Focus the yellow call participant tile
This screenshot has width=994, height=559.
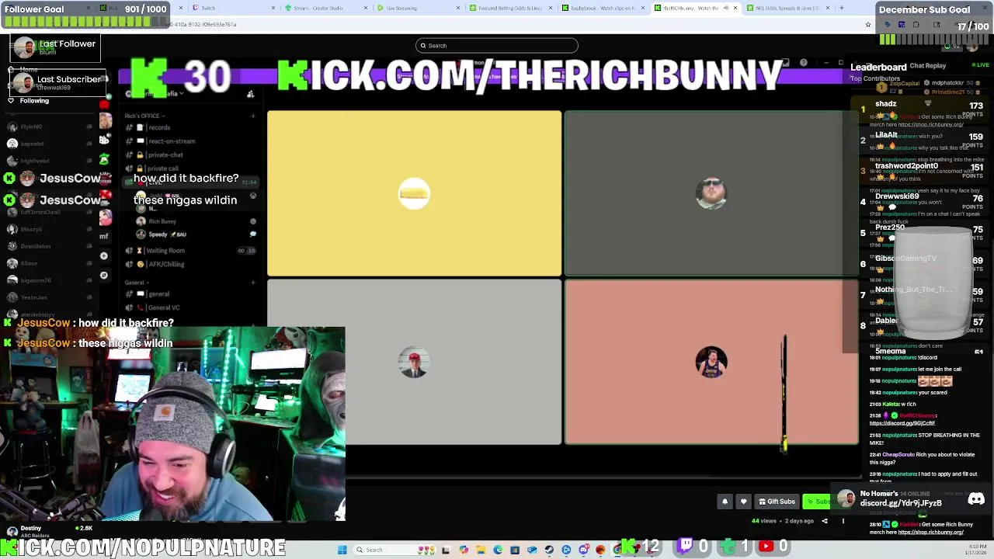coord(414,193)
